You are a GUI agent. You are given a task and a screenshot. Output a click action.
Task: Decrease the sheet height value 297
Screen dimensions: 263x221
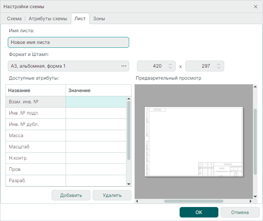point(219,68)
